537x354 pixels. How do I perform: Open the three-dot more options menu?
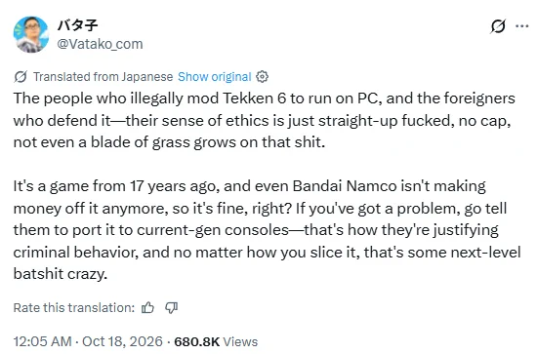(x=522, y=26)
